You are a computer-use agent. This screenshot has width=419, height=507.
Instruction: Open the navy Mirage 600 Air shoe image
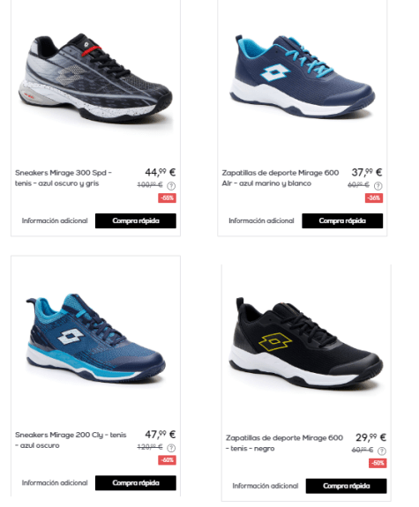[303, 76]
